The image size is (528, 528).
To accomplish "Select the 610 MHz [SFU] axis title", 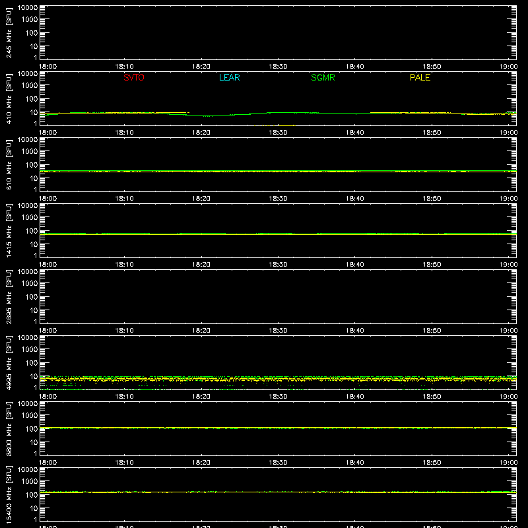I will click(9, 164).
